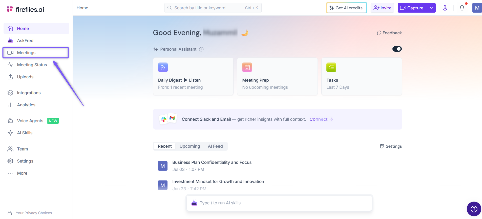
Task: Click the AI skills prompt input box
Action: (x=279, y=203)
